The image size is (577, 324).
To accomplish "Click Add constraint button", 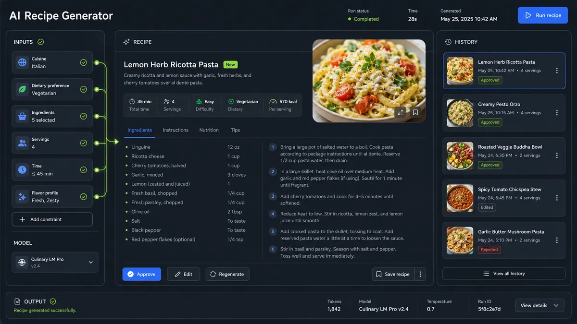I will click(52, 219).
